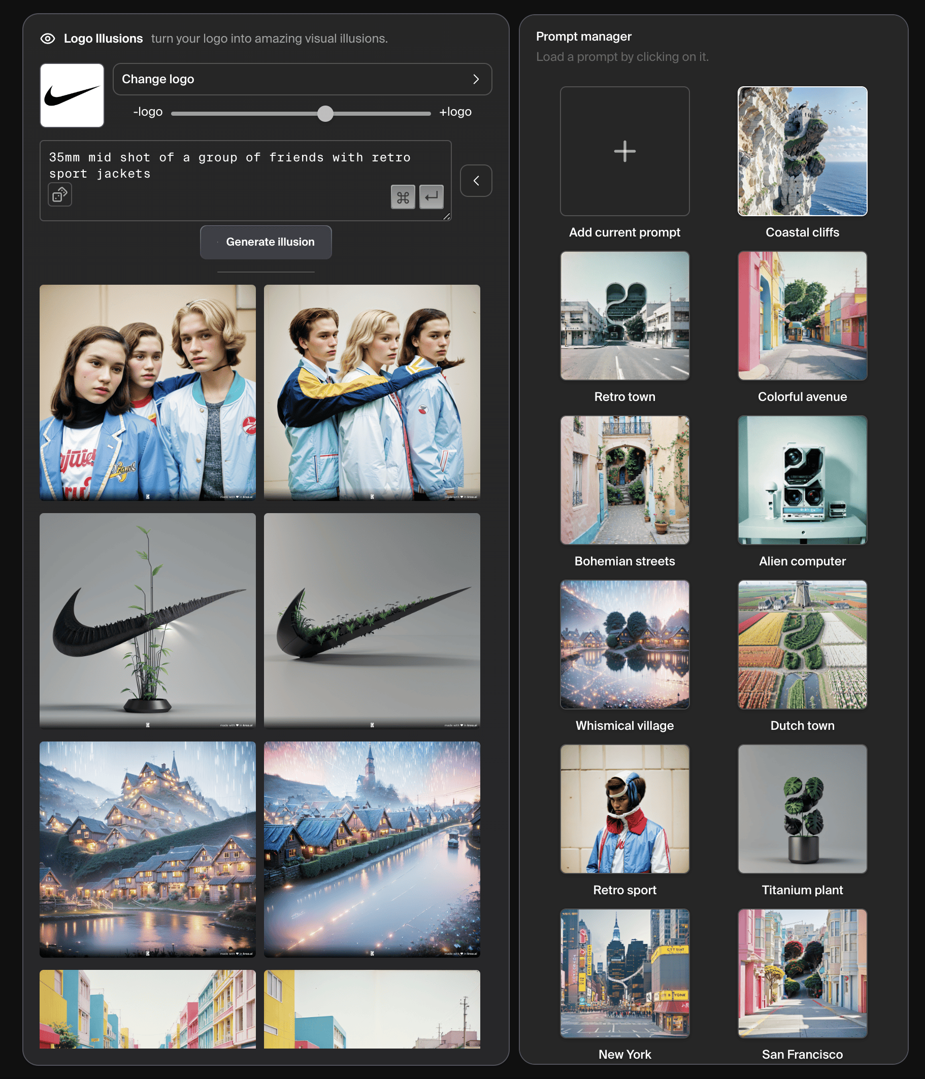Open the riverside village generated image
The image size is (925, 1079).
(372, 850)
